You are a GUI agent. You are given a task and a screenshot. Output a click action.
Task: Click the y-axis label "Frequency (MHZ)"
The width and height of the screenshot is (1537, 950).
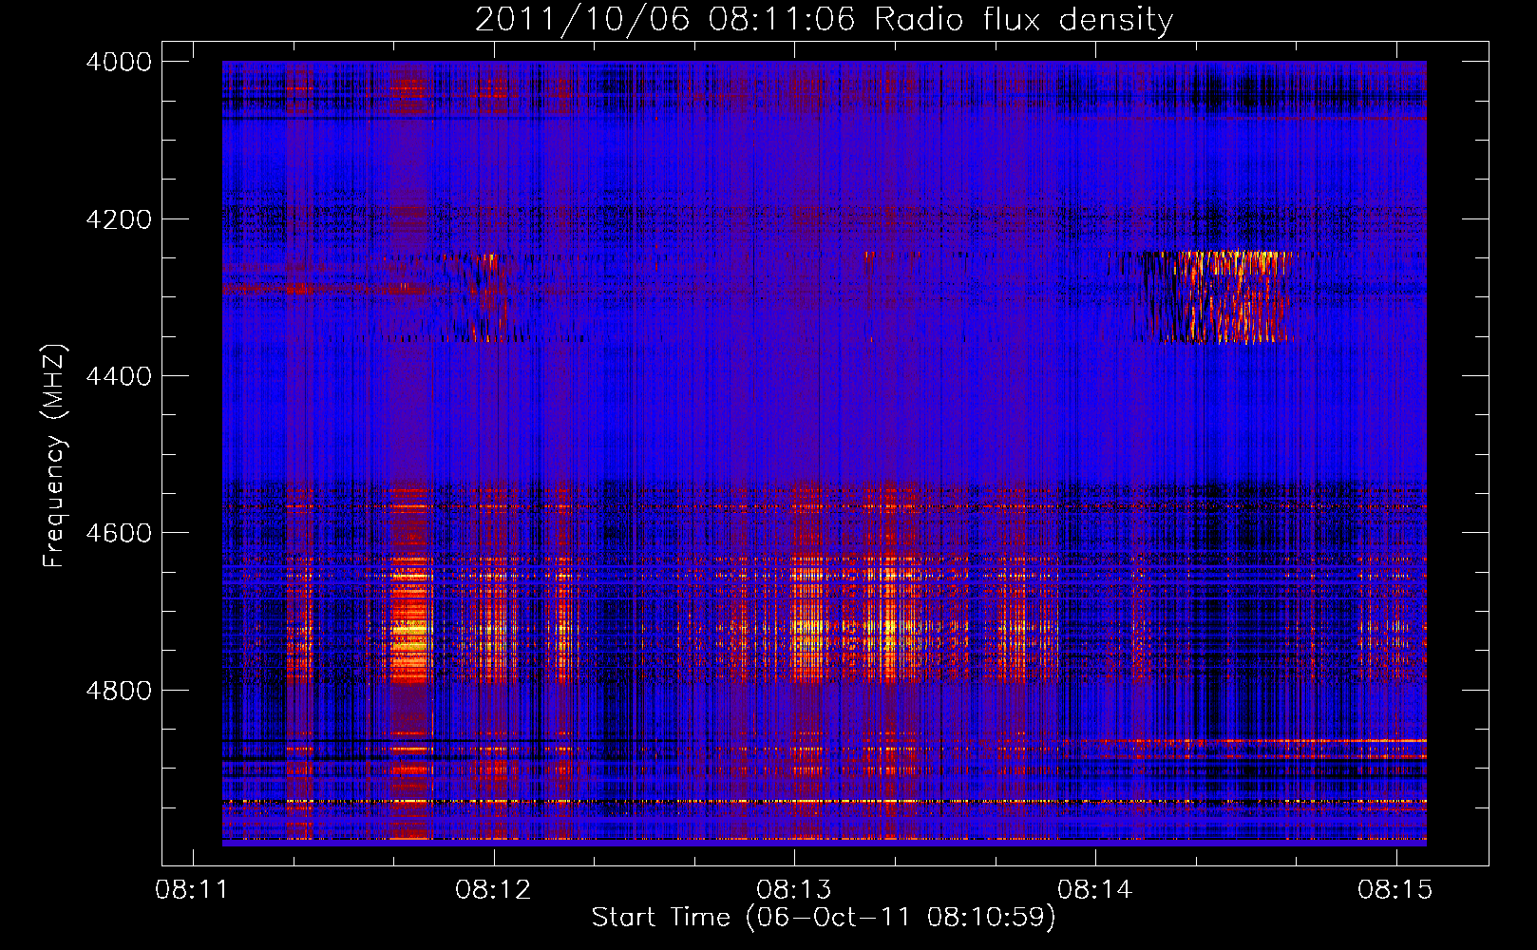[55, 456]
